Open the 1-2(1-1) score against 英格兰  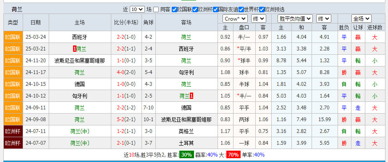point(126,131)
